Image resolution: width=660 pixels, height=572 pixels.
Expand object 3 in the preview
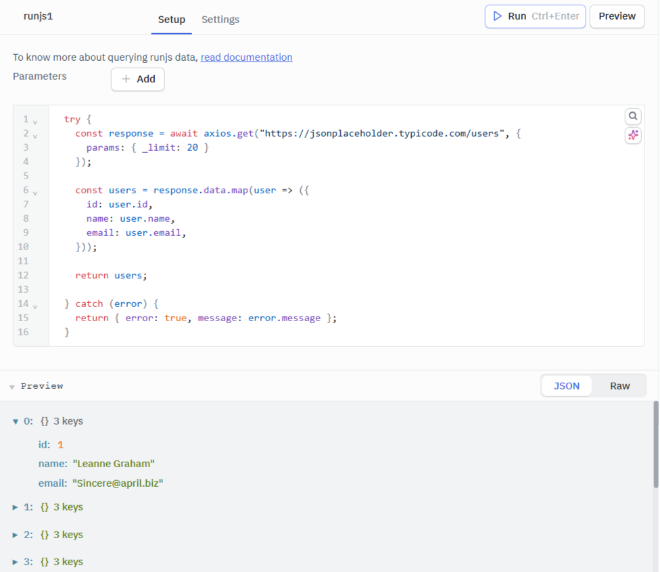pyautogui.click(x=15, y=561)
